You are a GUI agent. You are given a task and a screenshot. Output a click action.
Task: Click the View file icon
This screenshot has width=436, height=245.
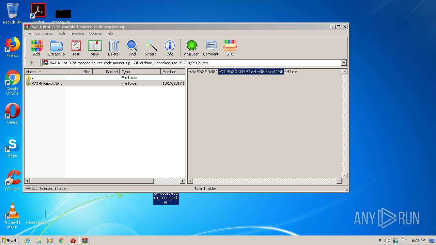click(x=95, y=48)
